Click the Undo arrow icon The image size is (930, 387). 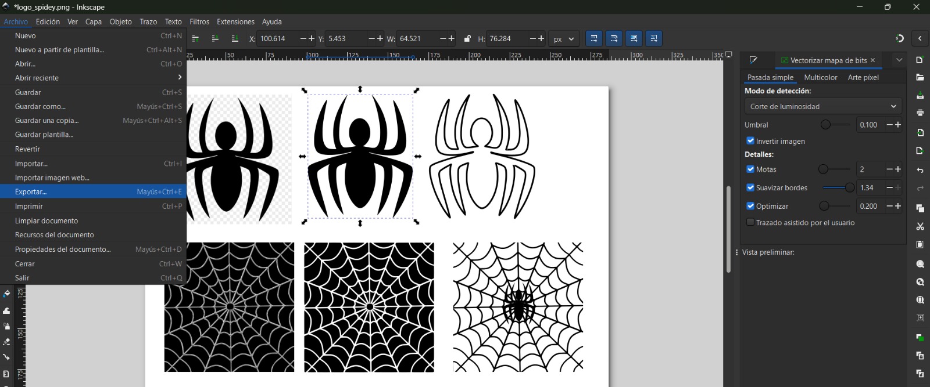click(920, 171)
